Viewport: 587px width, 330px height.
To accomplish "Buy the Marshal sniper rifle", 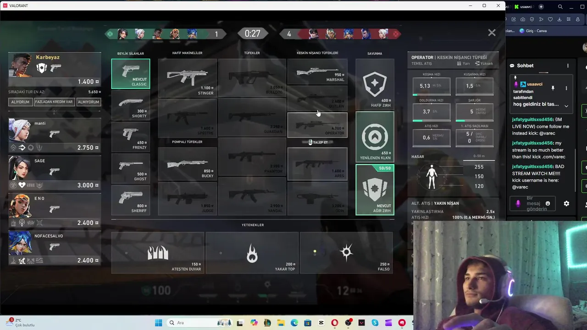I will (317, 71).
